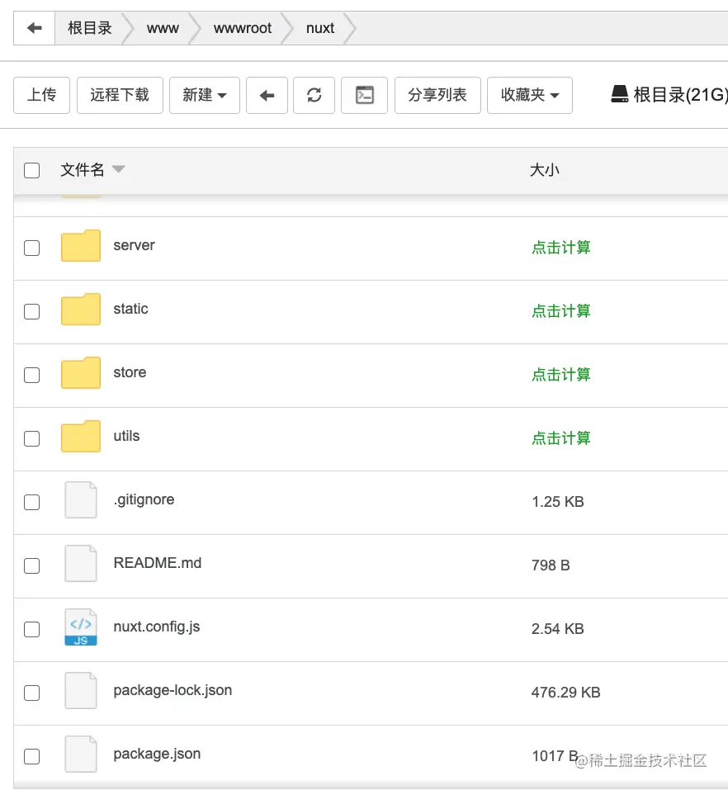This screenshot has width=728, height=790.
Task: Open the 新建 dropdown menu
Action: click(x=204, y=95)
